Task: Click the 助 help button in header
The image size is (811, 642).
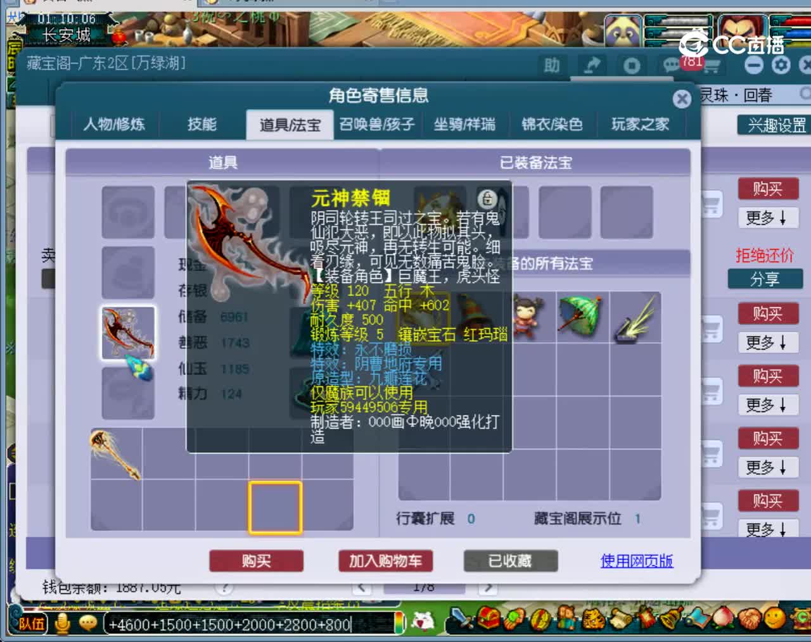Action: [x=552, y=65]
